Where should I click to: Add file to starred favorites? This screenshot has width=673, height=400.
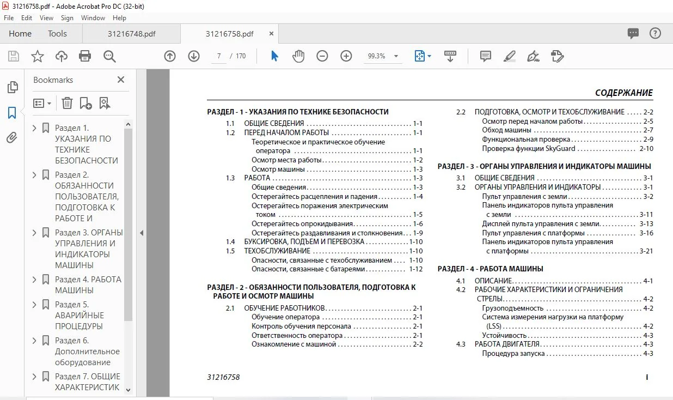[x=37, y=56]
